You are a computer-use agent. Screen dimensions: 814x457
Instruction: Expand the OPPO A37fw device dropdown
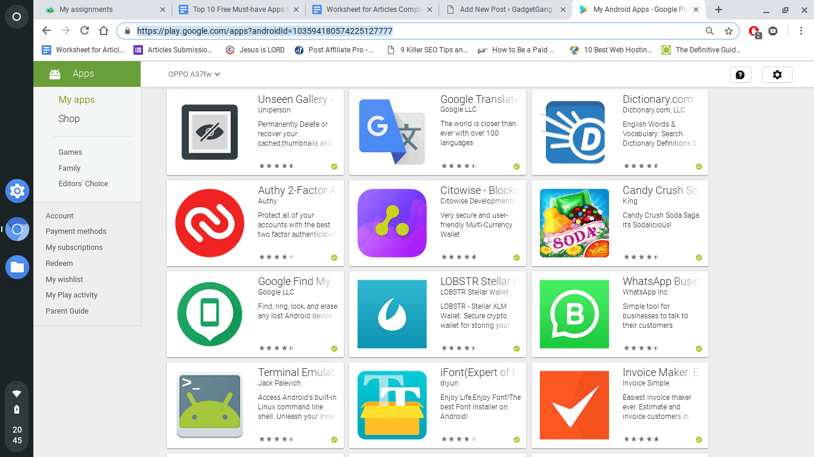194,74
